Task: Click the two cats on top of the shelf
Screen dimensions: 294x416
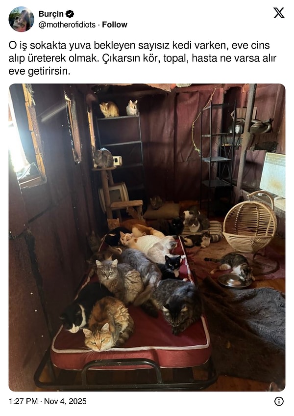Action: pos(119,108)
